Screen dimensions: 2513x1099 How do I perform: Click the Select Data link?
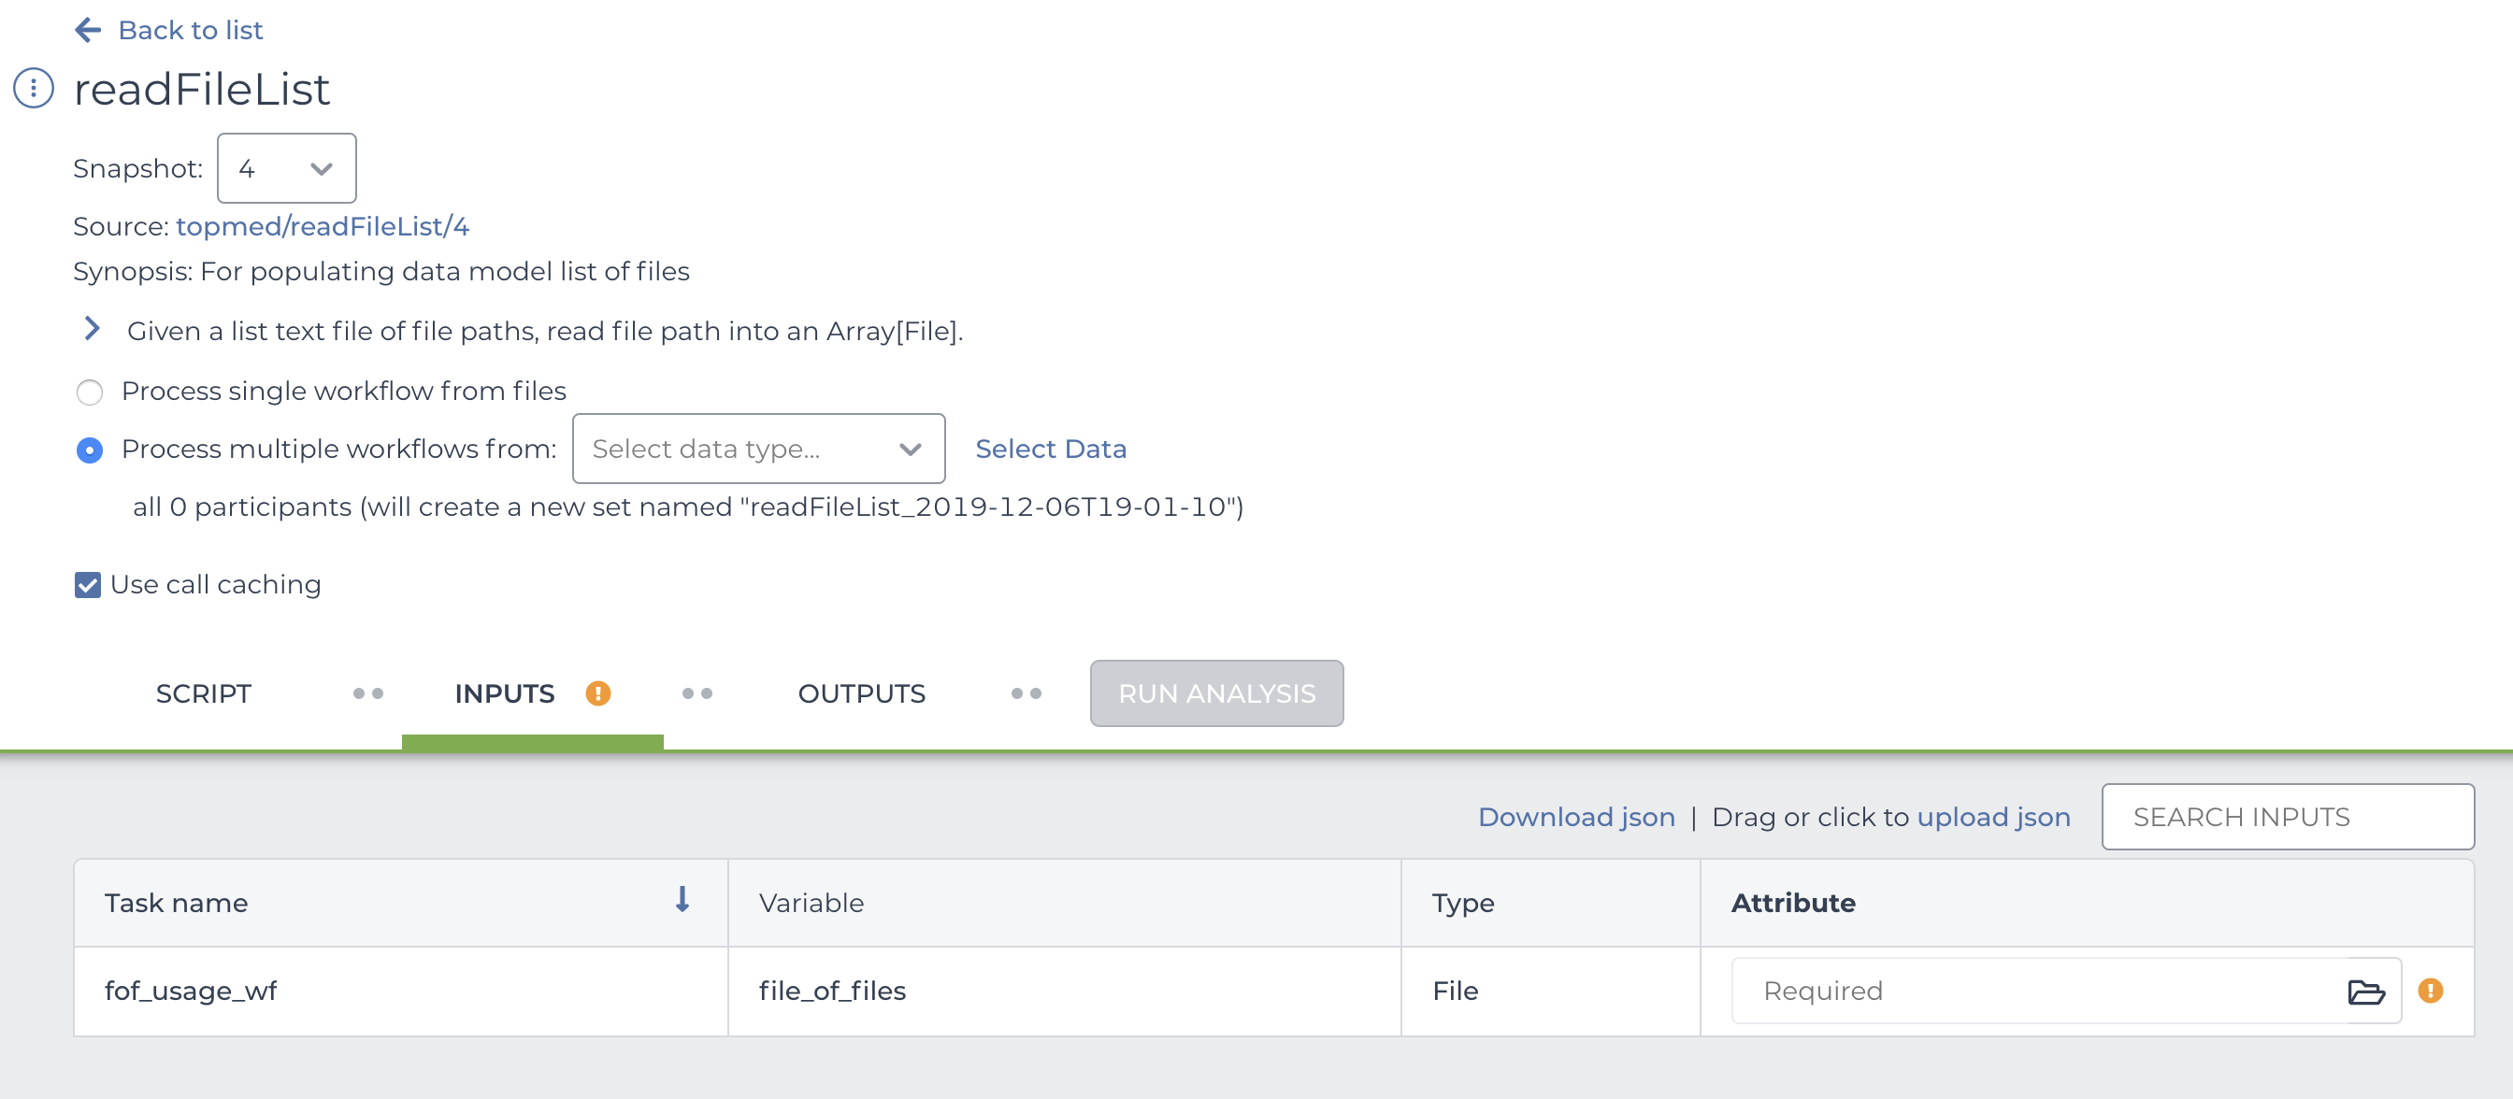[x=1051, y=449]
